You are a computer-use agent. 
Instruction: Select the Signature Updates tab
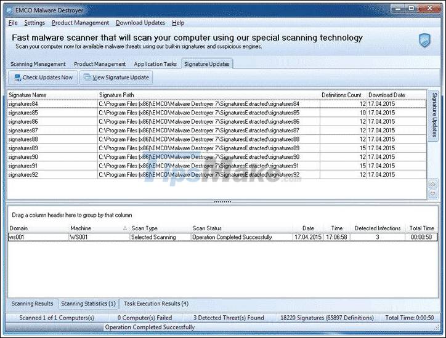(x=207, y=64)
